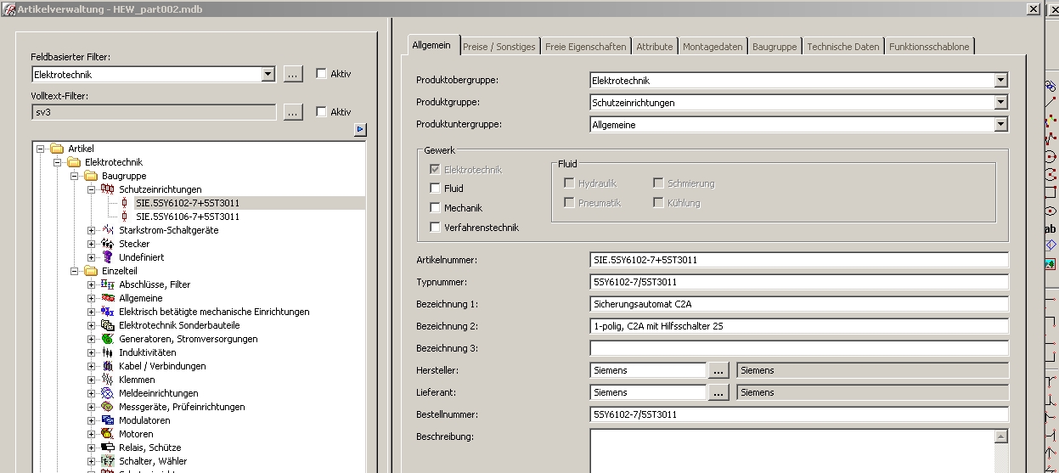Click the Schmierung checkbox
This screenshot has width=1059, height=473.
[x=659, y=183]
